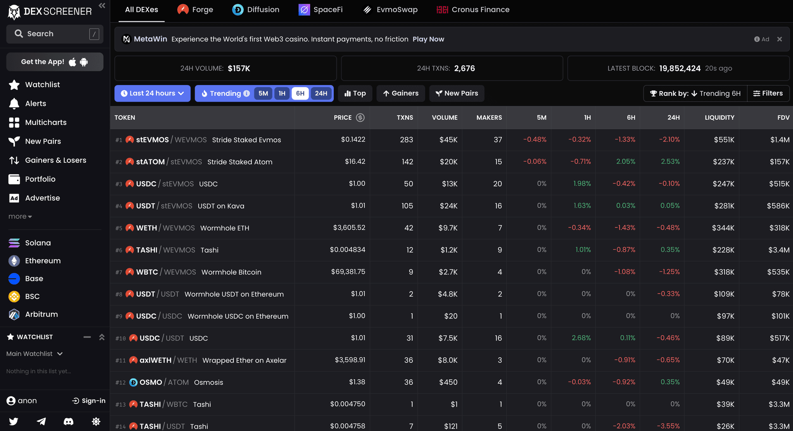Select 6H trending timeframe
This screenshot has width=793, height=431.
pyautogui.click(x=300, y=93)
